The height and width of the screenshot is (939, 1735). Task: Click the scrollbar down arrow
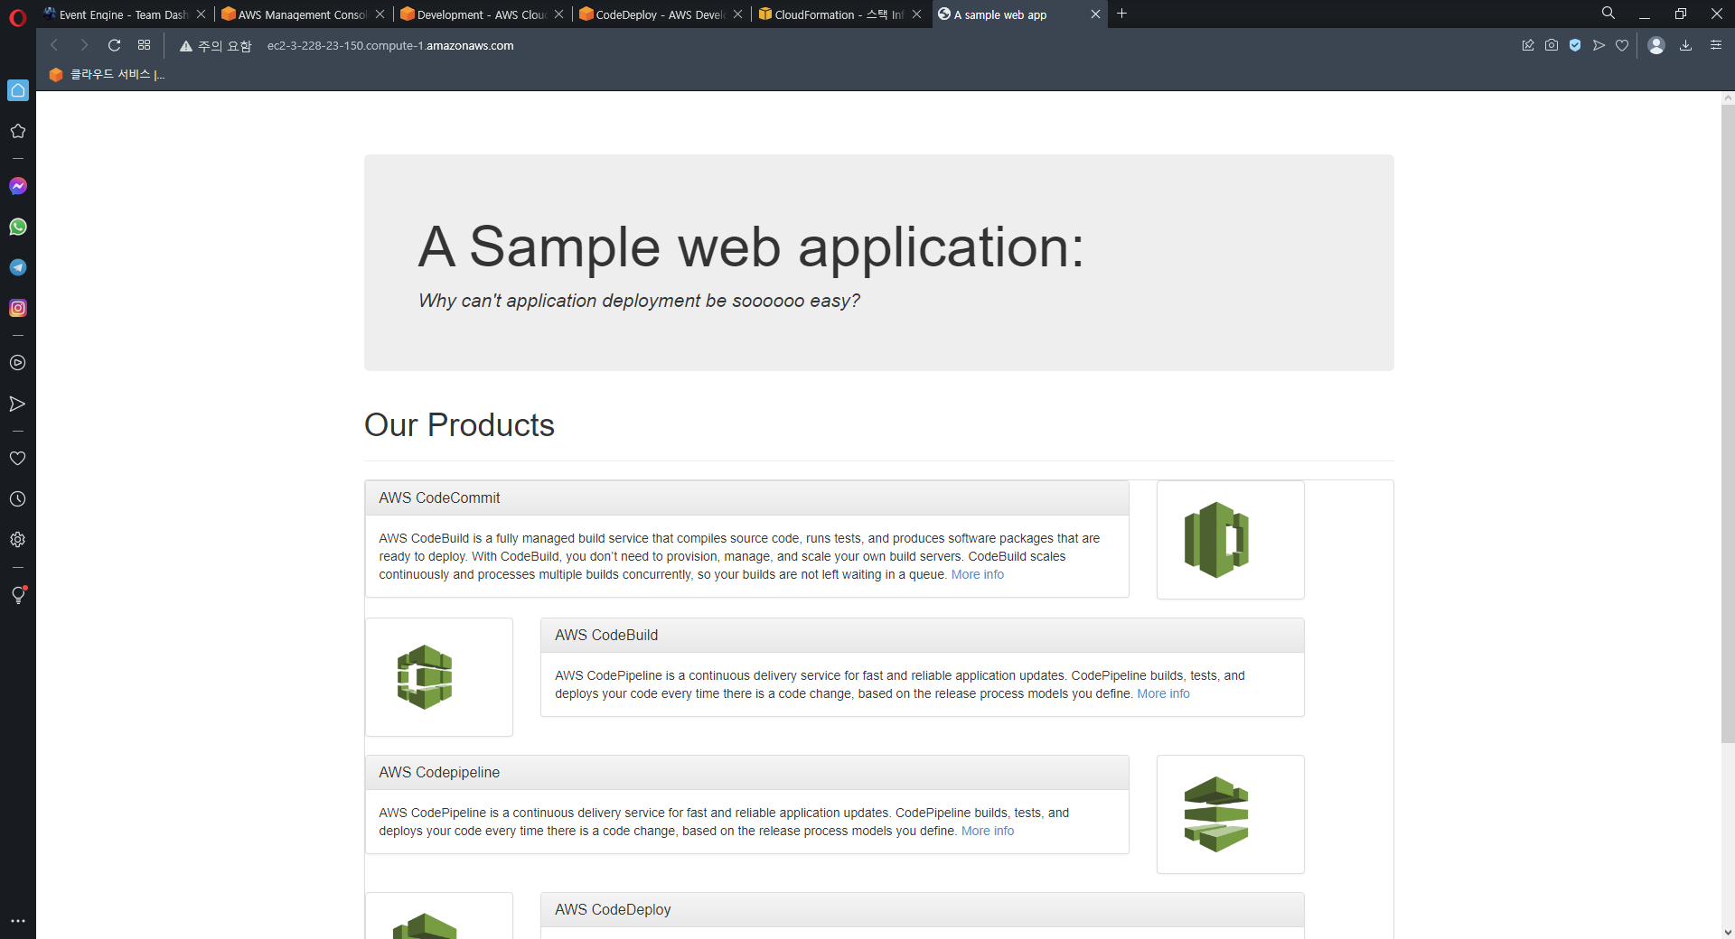pyautogui.click(x=1728, y=932)
